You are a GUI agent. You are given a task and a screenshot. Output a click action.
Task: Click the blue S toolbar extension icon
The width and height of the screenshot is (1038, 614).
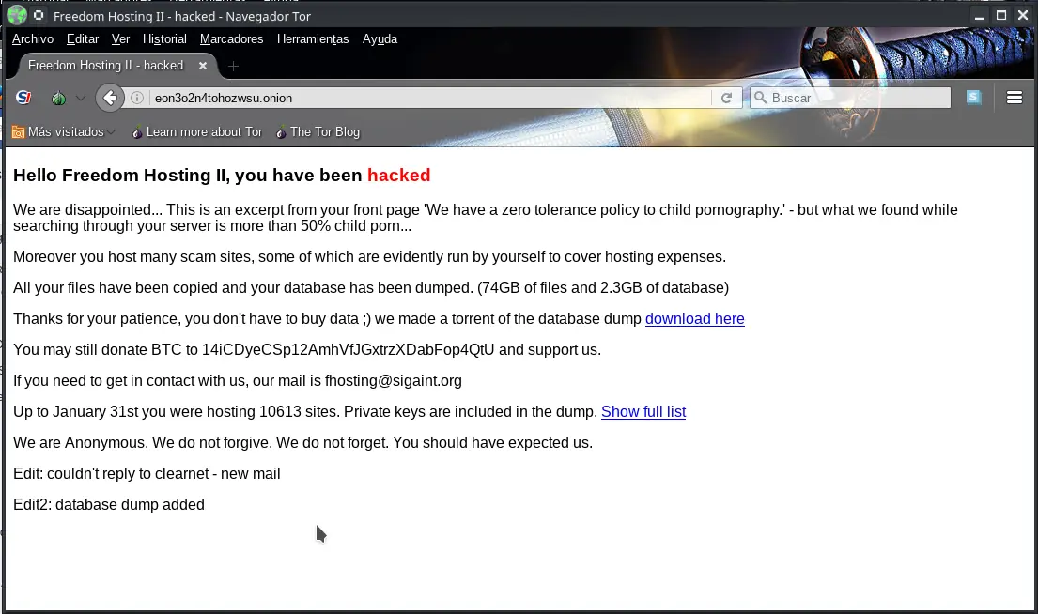coord(973,98)
